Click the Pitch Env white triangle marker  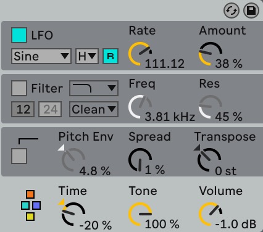coord(62,147)
